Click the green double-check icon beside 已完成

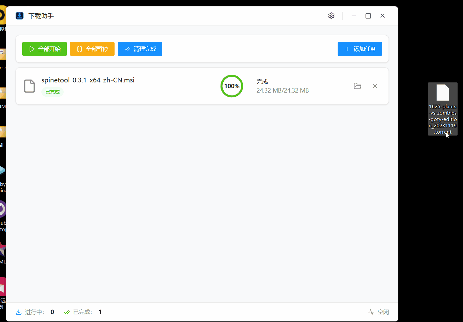(67, 312)
